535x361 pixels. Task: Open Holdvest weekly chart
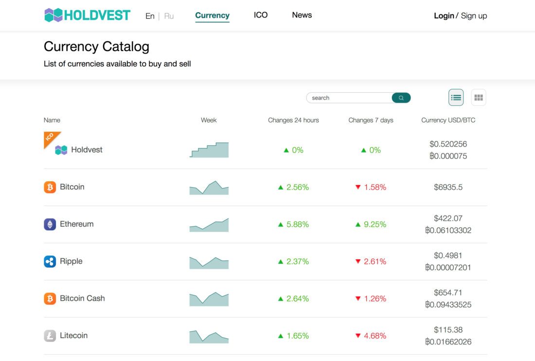(x=209, y=150)
